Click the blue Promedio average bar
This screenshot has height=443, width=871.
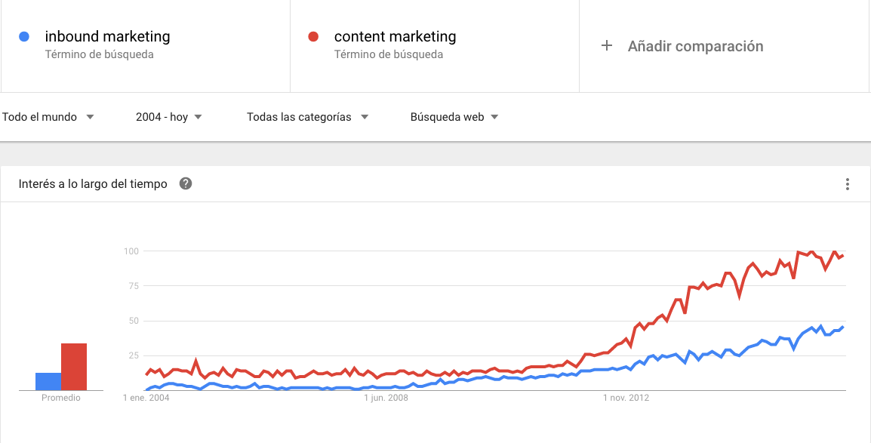pos(48,381)
